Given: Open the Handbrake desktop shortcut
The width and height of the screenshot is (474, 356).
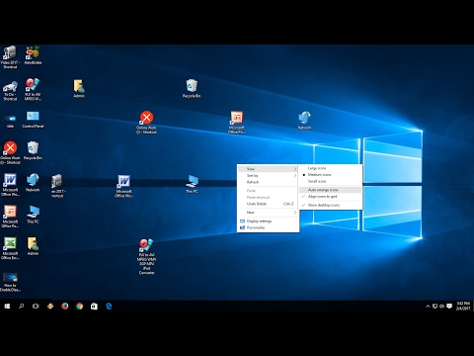Looking at the screenshot, I should pyautogui.click(x=33, y=55).
